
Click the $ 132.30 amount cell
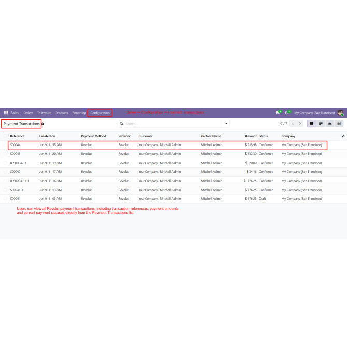point(251,154)
